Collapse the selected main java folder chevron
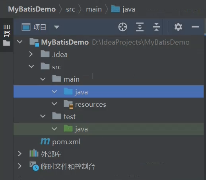 click(x=54, y=91)
